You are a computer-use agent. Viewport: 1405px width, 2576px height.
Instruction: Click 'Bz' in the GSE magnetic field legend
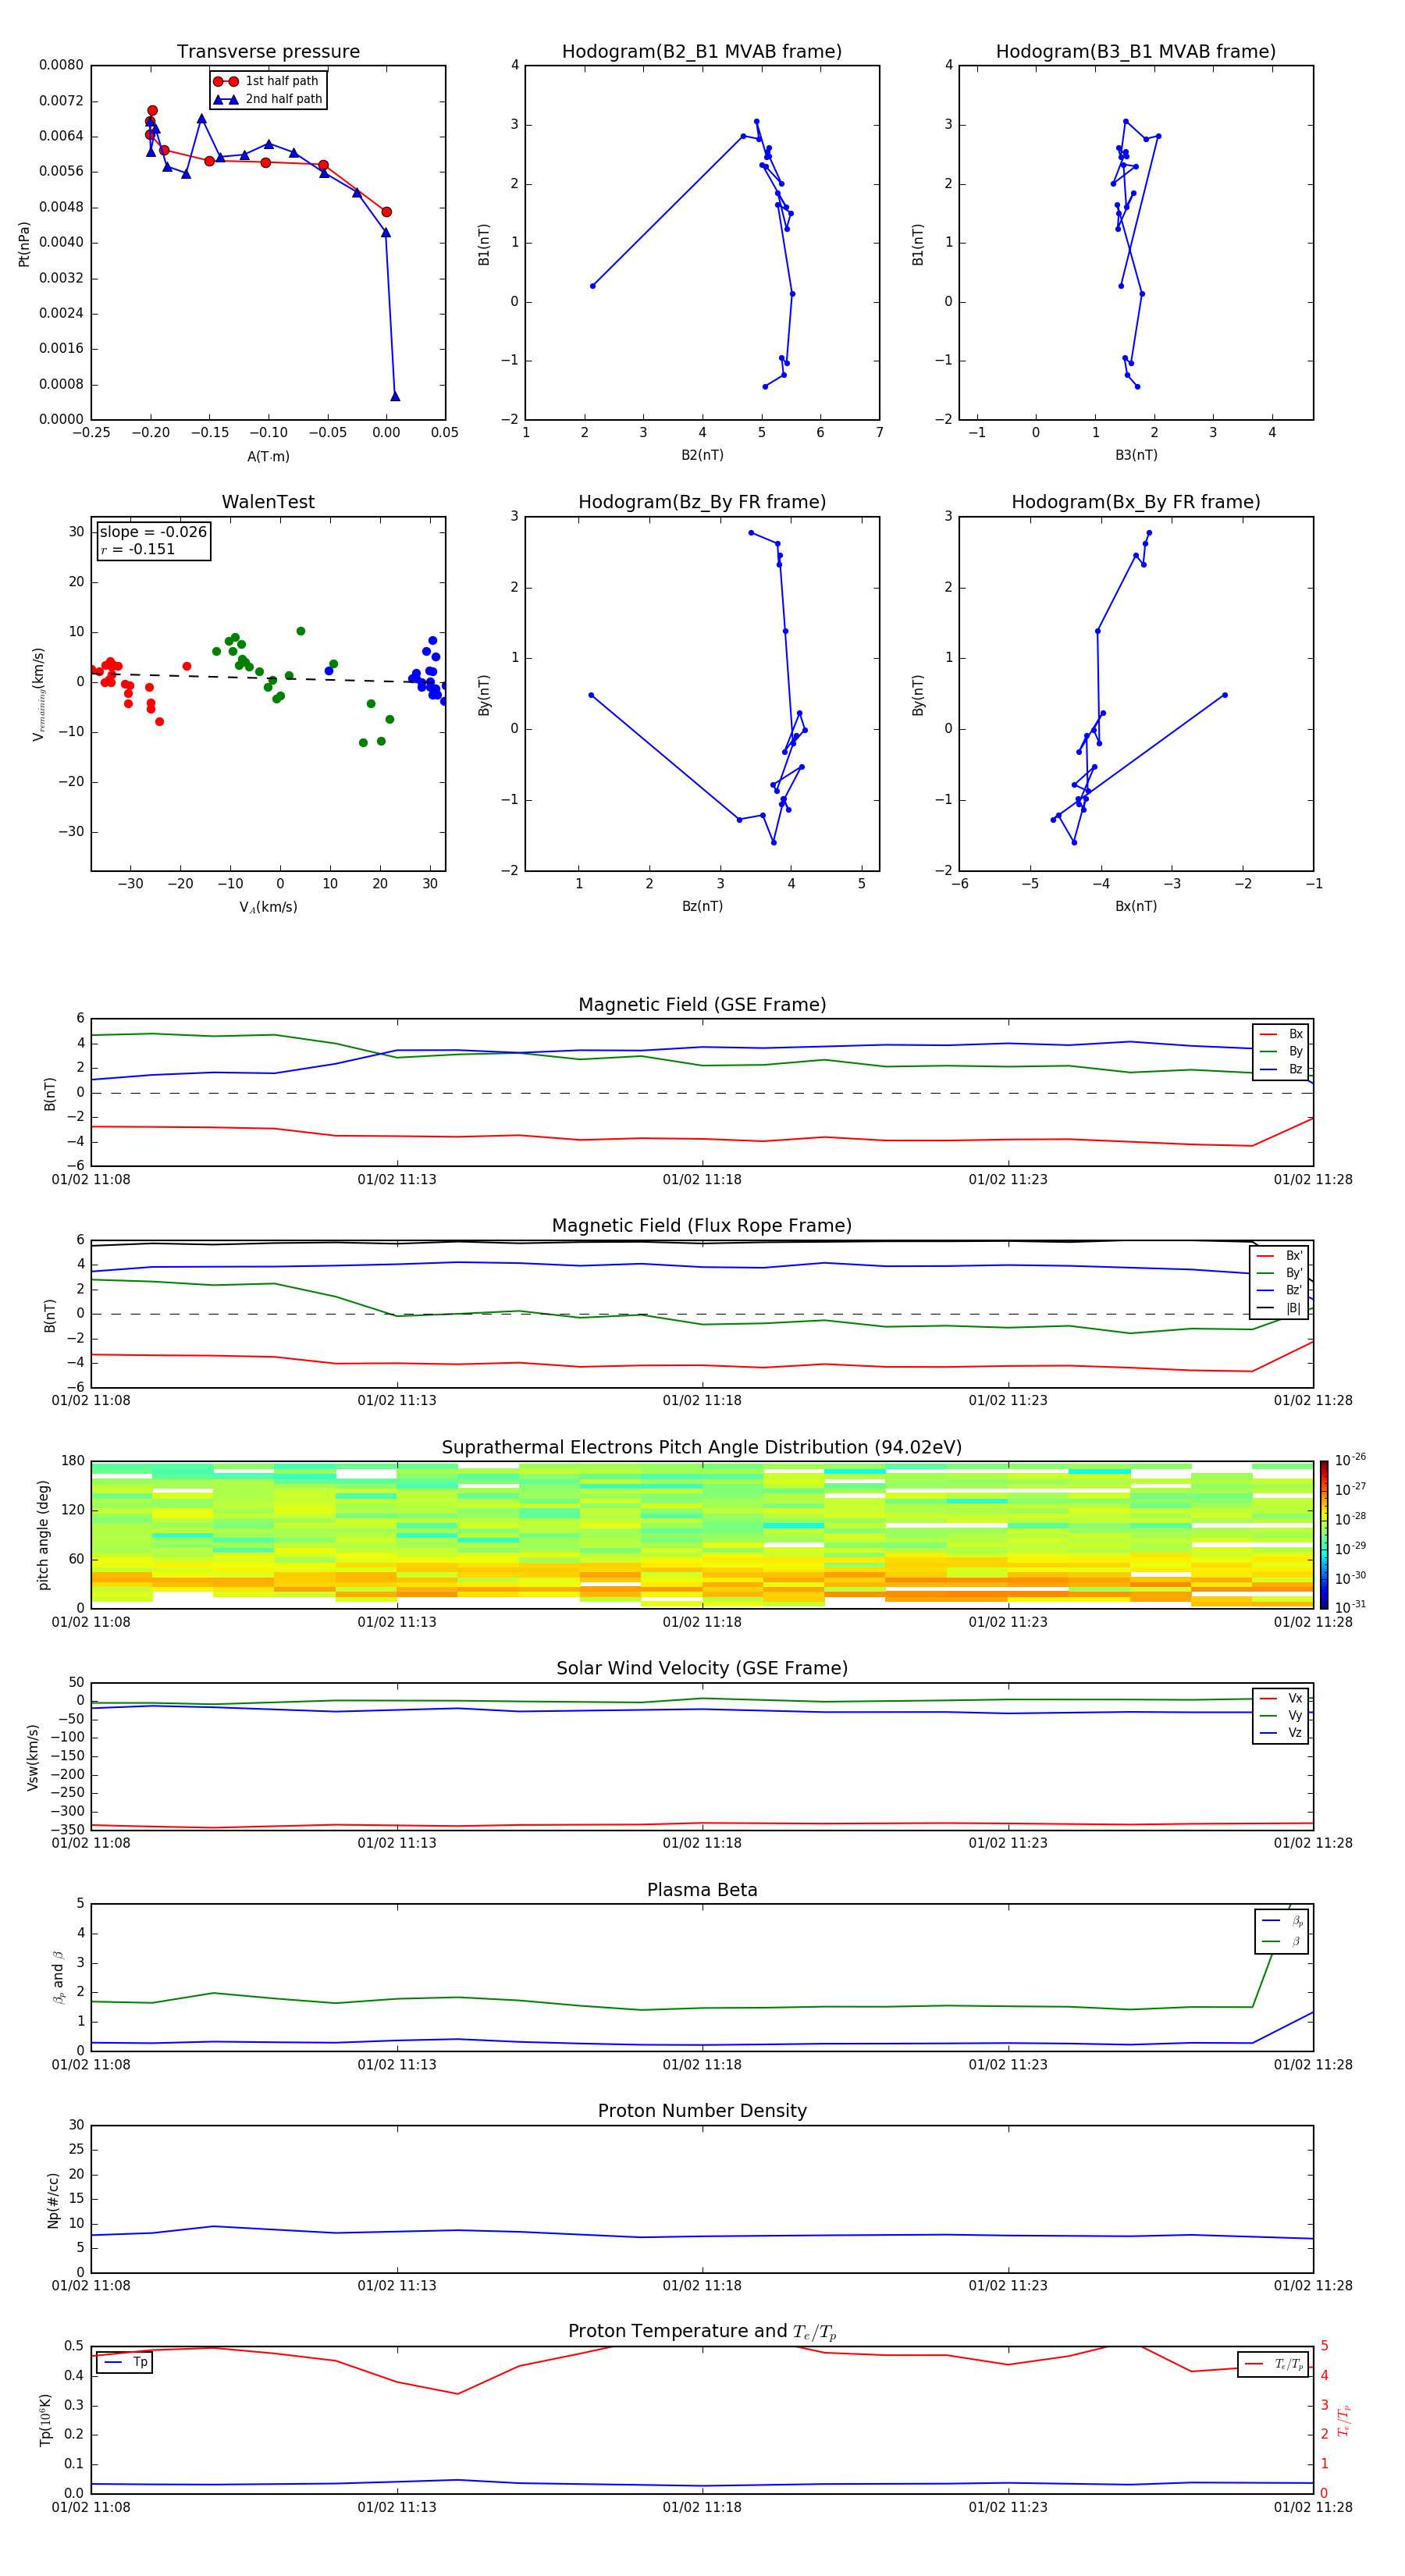[x=1295, y=1069]
